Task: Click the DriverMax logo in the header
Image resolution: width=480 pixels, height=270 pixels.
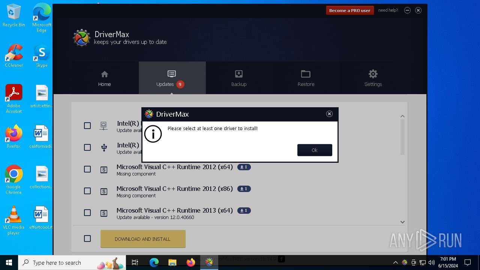Action: [x=81, y=38]
